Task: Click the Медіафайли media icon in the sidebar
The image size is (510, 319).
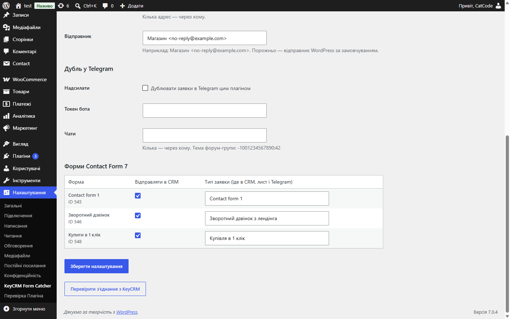Action: click(x=6, y=27)
